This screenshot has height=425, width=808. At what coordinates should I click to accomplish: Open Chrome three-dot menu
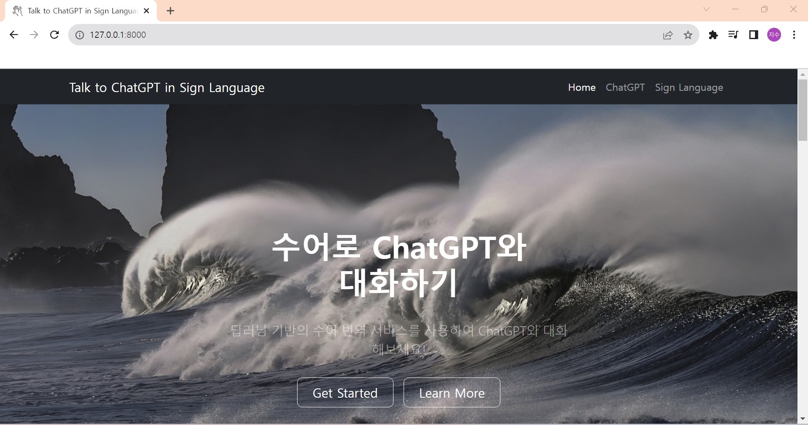[x=794, y=35]
